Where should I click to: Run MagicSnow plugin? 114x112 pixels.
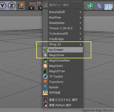pos(63,55)
